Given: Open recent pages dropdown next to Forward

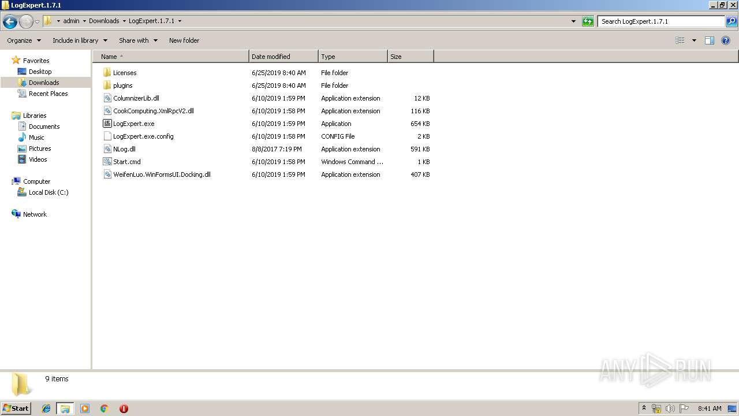Looking at the screenshot, I should 37,21.
